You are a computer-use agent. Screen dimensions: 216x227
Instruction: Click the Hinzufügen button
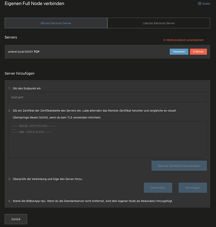tap(193, 188)
